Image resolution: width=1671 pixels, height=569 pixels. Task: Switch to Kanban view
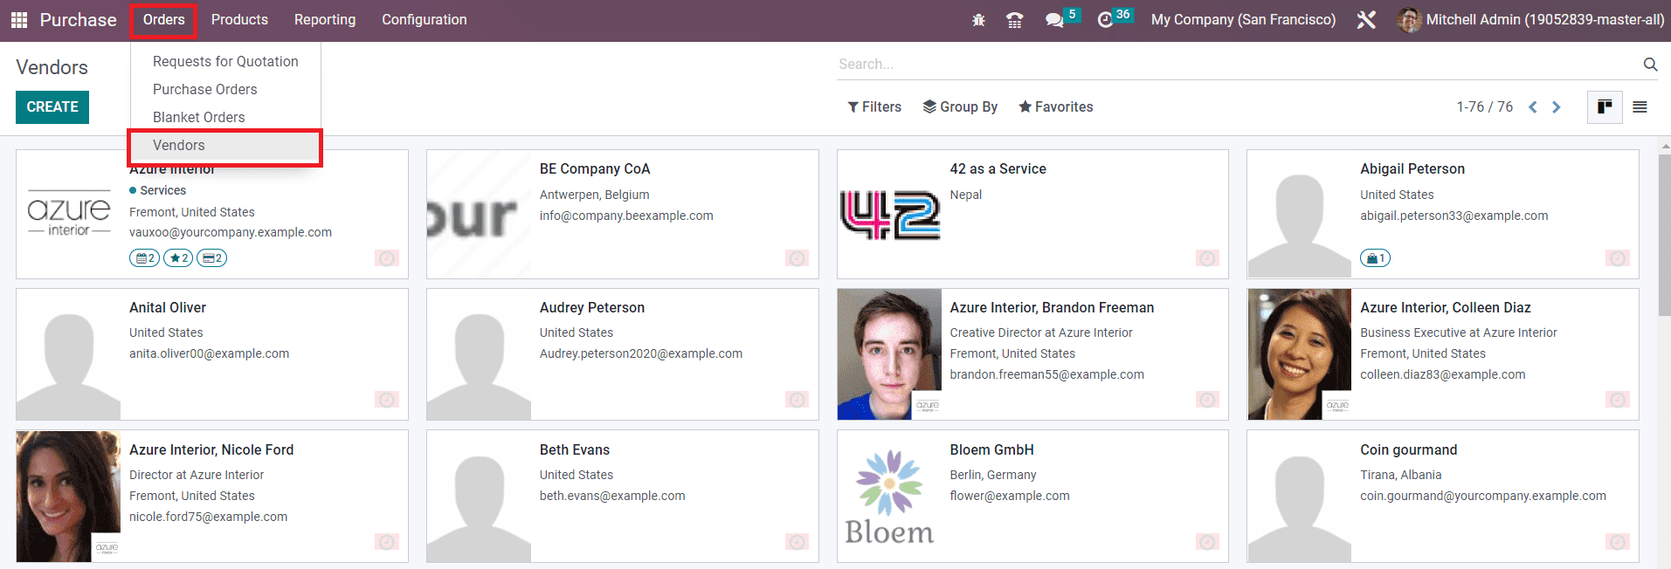1605,106
